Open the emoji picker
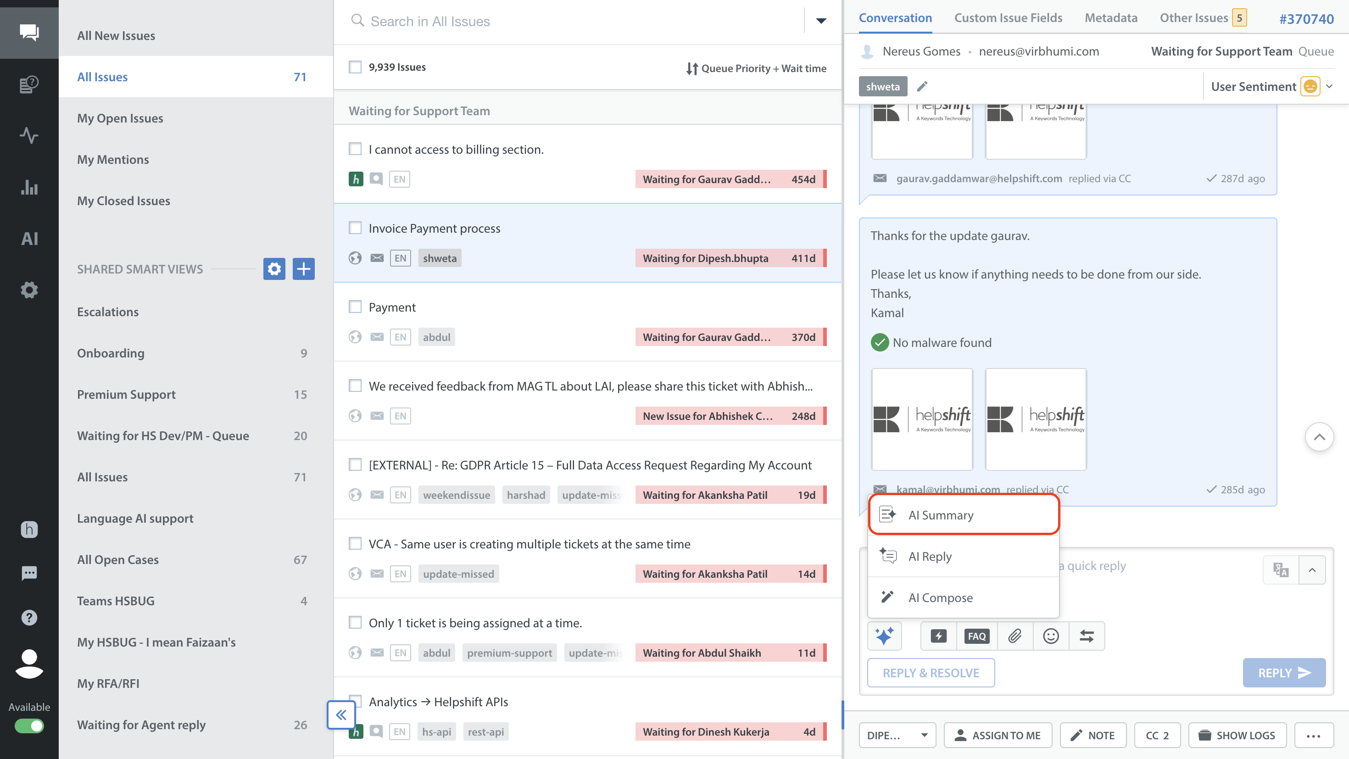This screenshot has height=759, width=1349. pos(1050,636)
